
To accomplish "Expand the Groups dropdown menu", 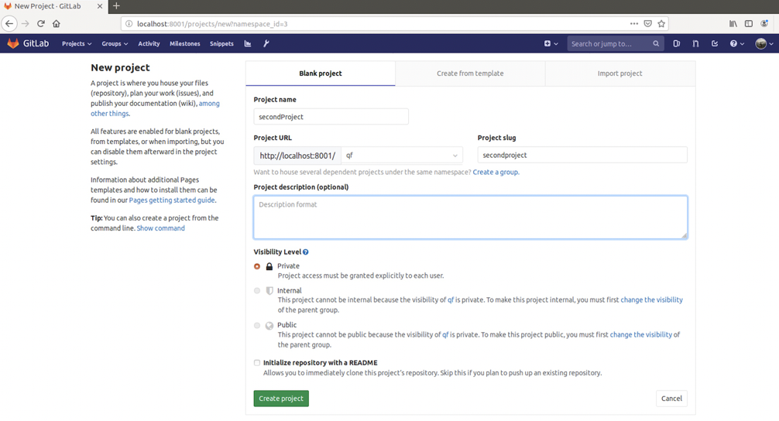I will coord(115,43).
